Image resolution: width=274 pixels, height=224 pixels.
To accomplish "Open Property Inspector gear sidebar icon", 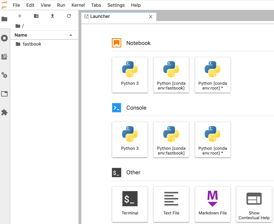I will pyautogui.click(x=4, y=75).
